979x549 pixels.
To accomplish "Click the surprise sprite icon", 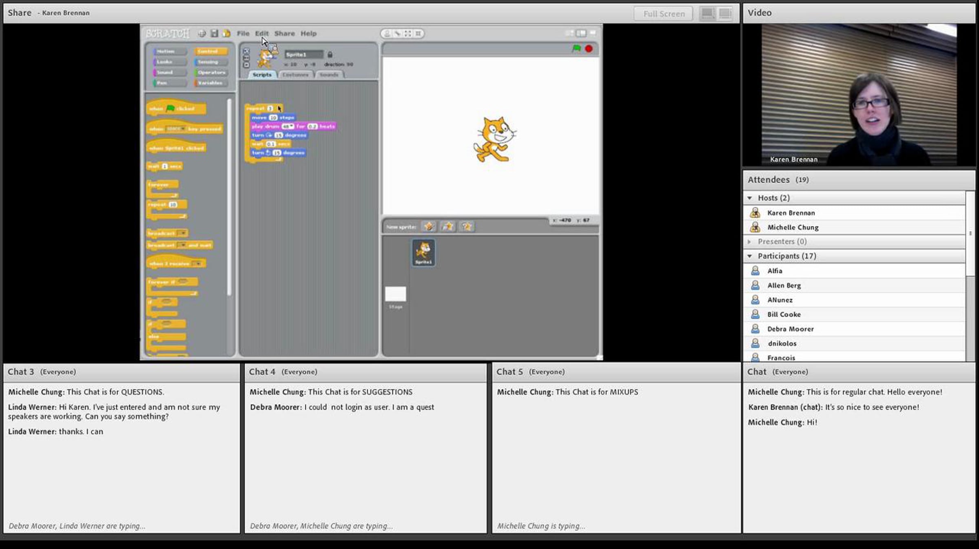I will [467, 226].
